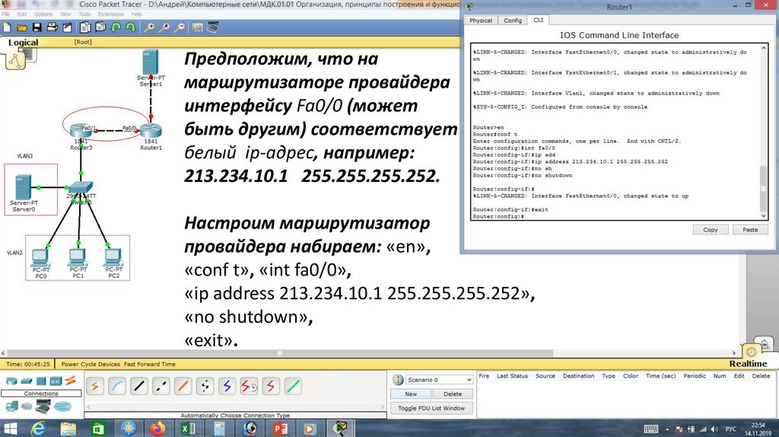779x437 pixels.
Task: Click the Print toolbar icon
Action: 52,27
